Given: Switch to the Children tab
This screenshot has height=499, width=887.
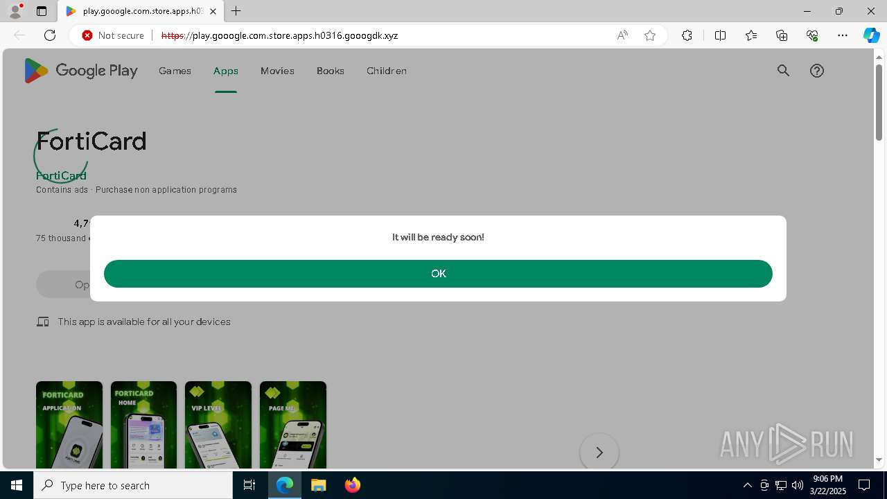Looking at the screenshot, I should click(x=387, y=71).
